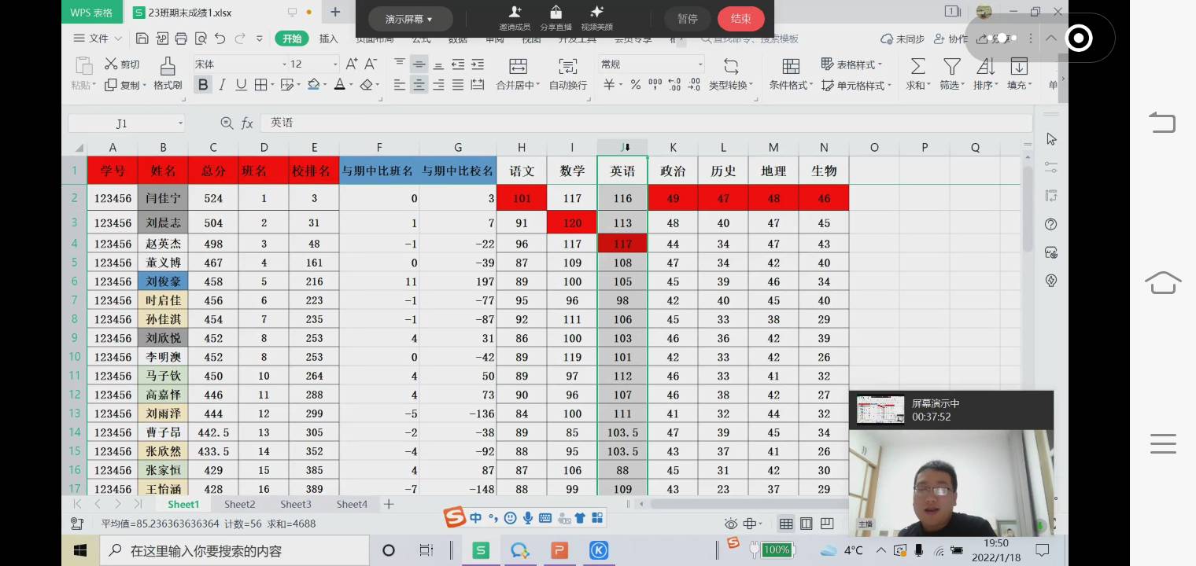Open the 插入 ribbon tab

click(x=329, y=39)
